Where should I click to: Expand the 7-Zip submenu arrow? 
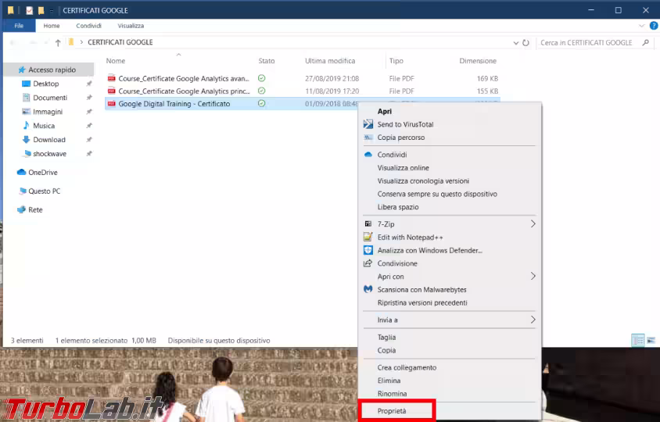coord(533,224)
